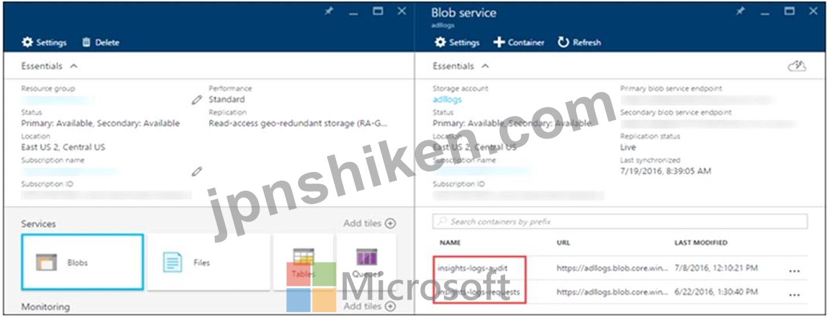827x317 pixels.
Task: Edit the subscription name with pencil icon
Action: coord(197,171)
